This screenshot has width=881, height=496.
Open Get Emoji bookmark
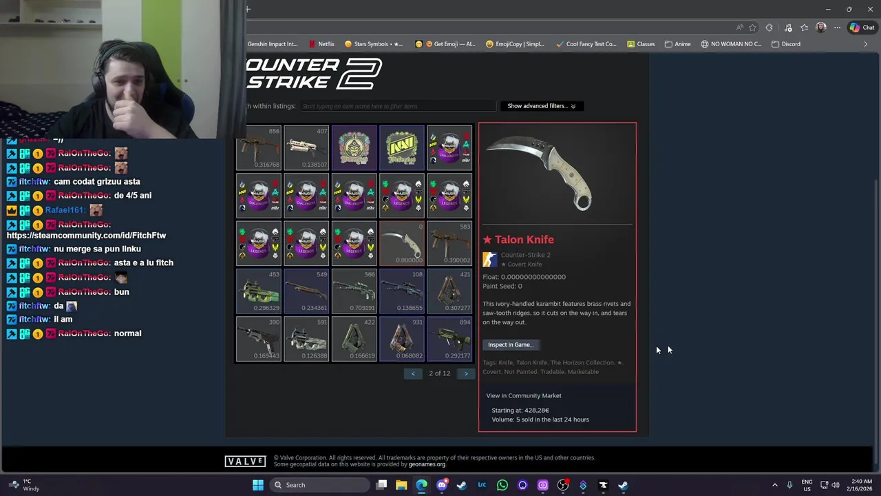(x=445, y=44)
